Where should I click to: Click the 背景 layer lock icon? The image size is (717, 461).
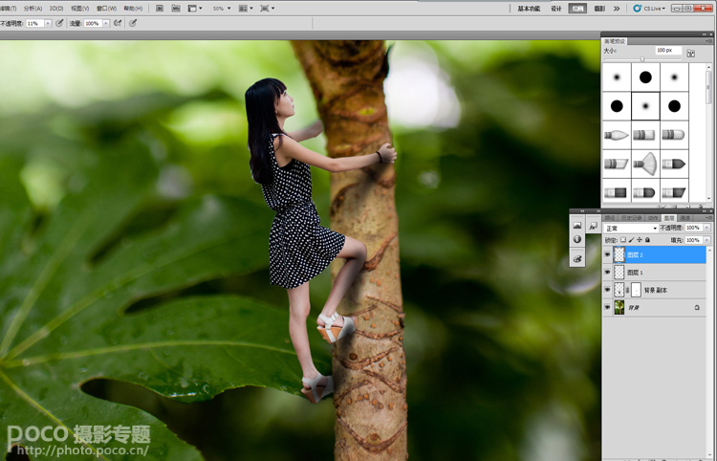(697, 308)
